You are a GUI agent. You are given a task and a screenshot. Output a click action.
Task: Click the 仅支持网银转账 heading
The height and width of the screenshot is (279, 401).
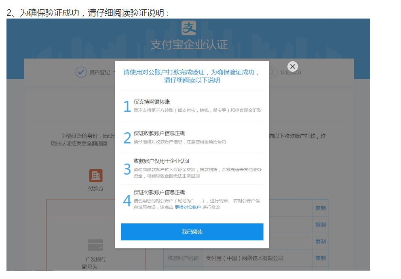(x=152, y=102)
